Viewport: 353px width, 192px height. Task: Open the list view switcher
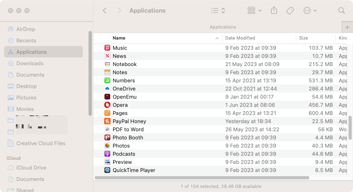pos(218,11)
